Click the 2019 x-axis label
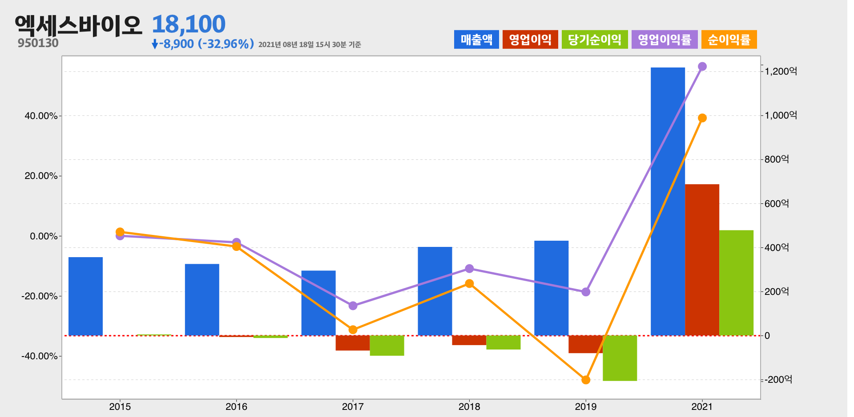Image resolution: width=854 pixels, height=417 pixels. point(586,406)
